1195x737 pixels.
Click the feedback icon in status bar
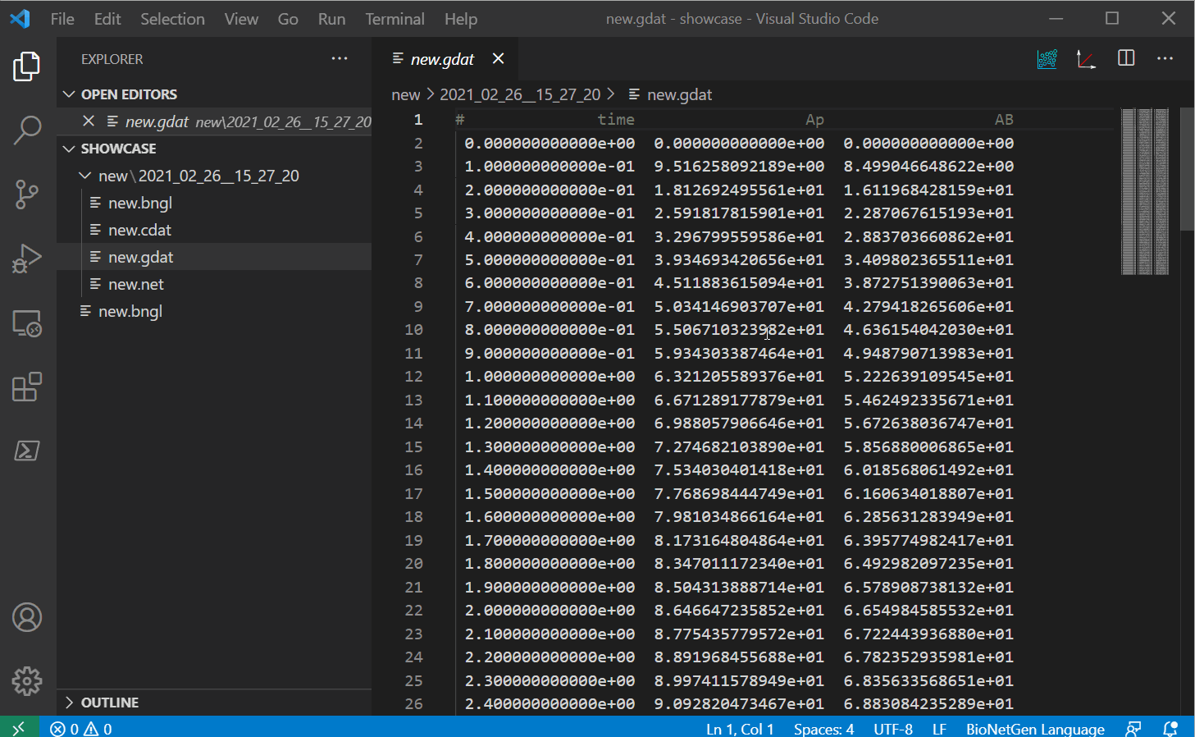click(1133, 729)
